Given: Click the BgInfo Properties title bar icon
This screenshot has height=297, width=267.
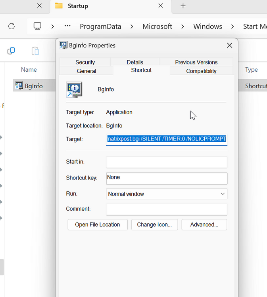Looking at the screenshot, I should coord(63,45).
